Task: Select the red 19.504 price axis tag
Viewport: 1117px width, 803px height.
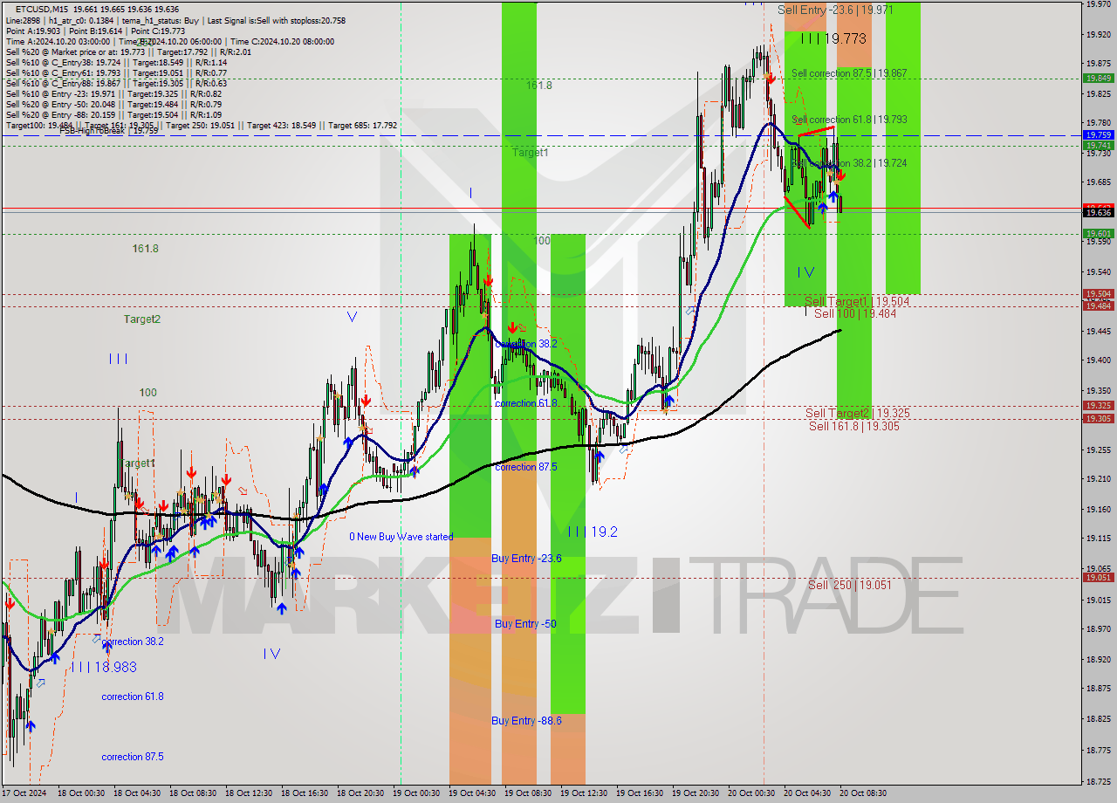Action: pos(1098,294)
